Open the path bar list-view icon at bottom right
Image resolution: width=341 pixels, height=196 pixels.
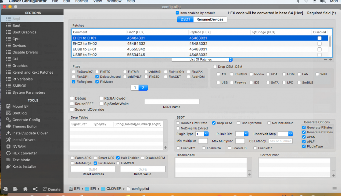[x=335, y=189]
